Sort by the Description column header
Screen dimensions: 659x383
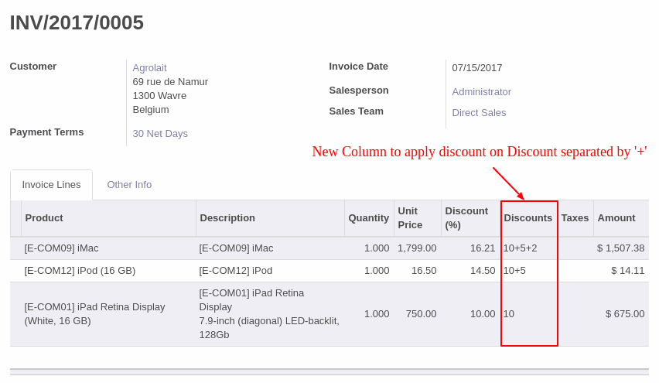click(x=227, y=217)
